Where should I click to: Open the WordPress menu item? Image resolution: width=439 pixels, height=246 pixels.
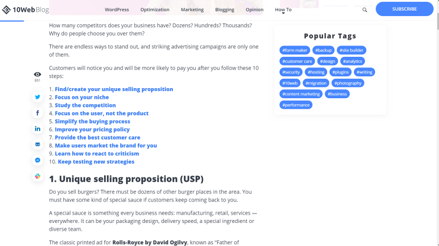pyautogui.click(x=117, y=9)
